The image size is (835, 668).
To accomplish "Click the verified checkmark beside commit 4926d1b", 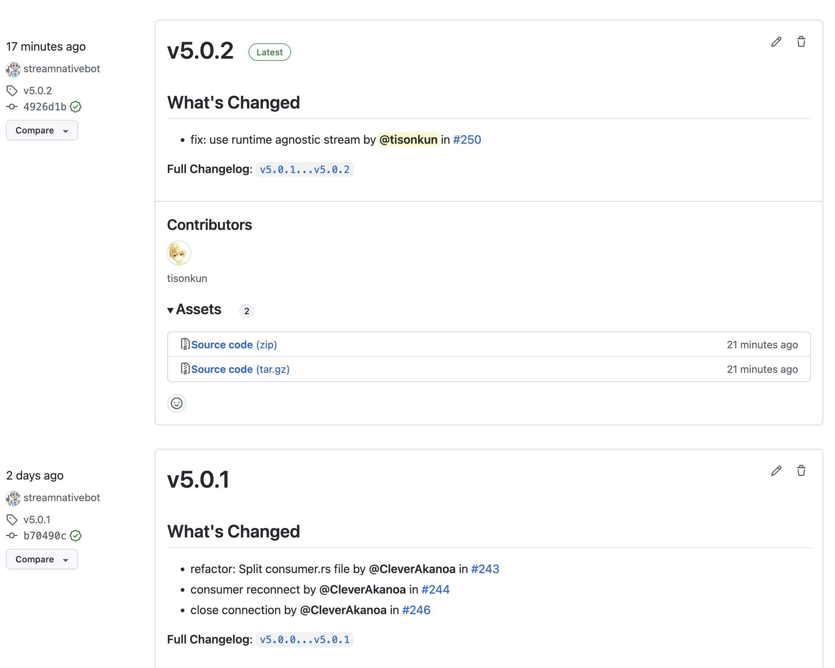I will [76, 107].
